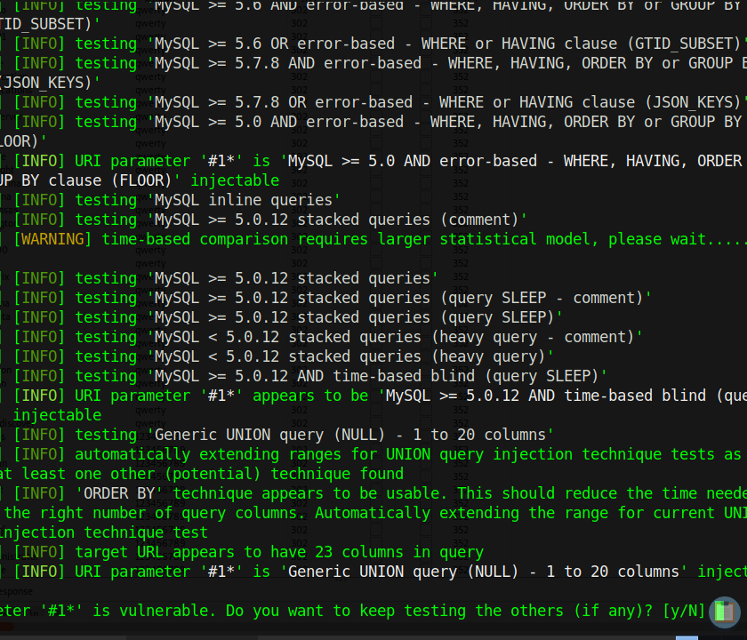Click 'least one other (potential) technique found'
The image size is (747, 640).
click(x=213, y=473)
